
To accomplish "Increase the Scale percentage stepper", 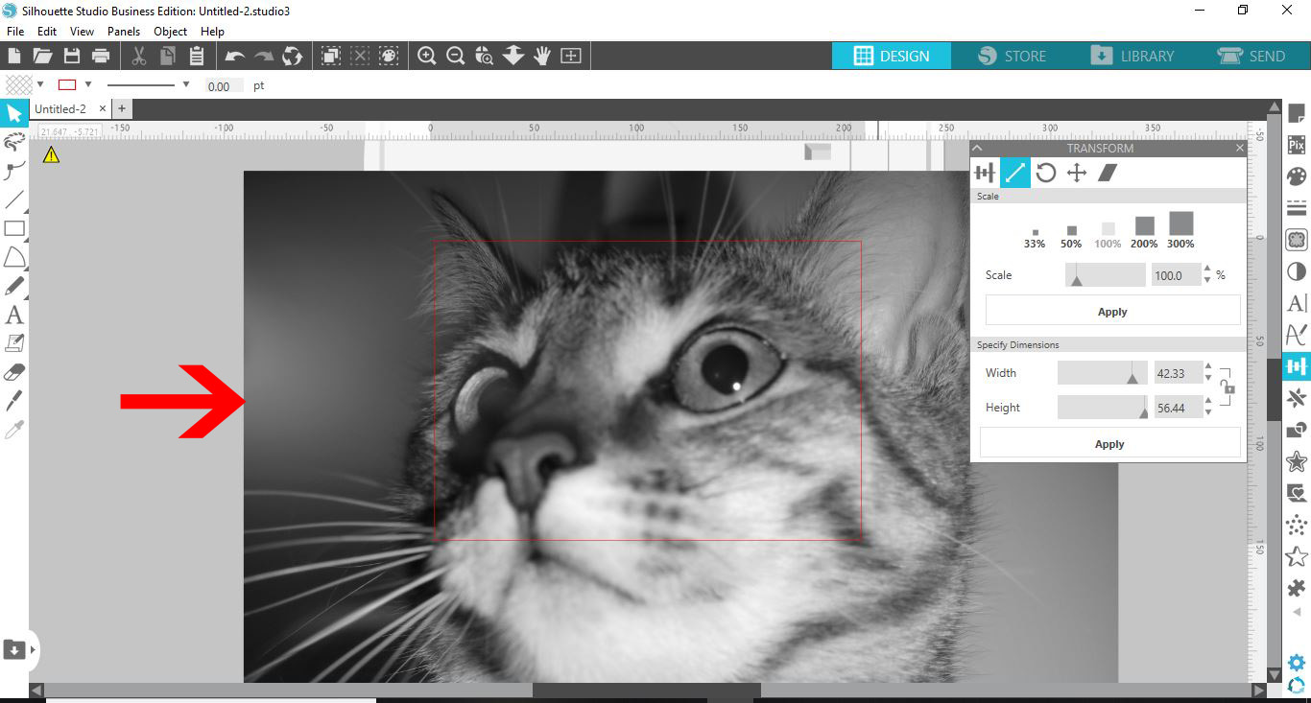I will pyautogui.click(x=1207, y=269).
